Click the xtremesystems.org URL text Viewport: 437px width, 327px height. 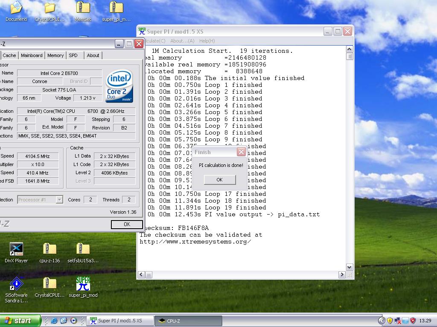coord(195,242)
